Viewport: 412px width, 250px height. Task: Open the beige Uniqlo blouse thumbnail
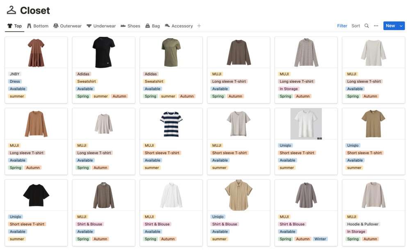tap(239, 195)
